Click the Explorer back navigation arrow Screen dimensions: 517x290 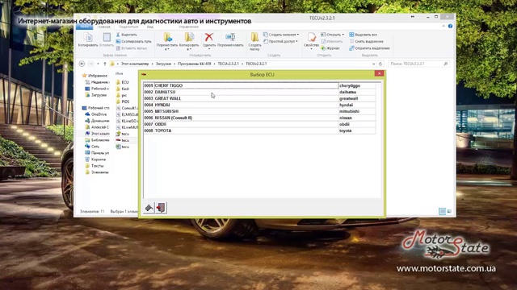point(82,64)
